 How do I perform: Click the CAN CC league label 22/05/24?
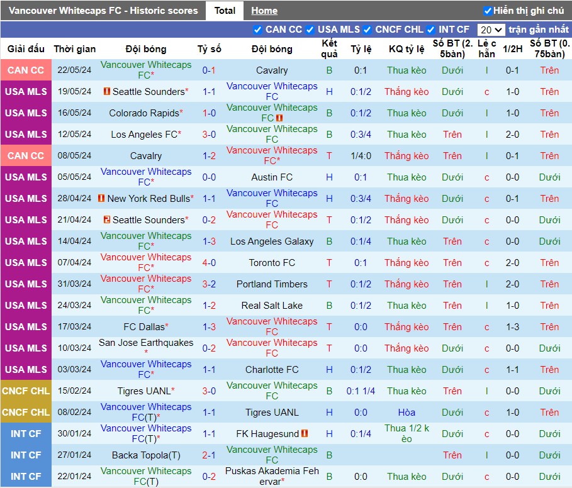pyautogui.click(x=26, y=70)
